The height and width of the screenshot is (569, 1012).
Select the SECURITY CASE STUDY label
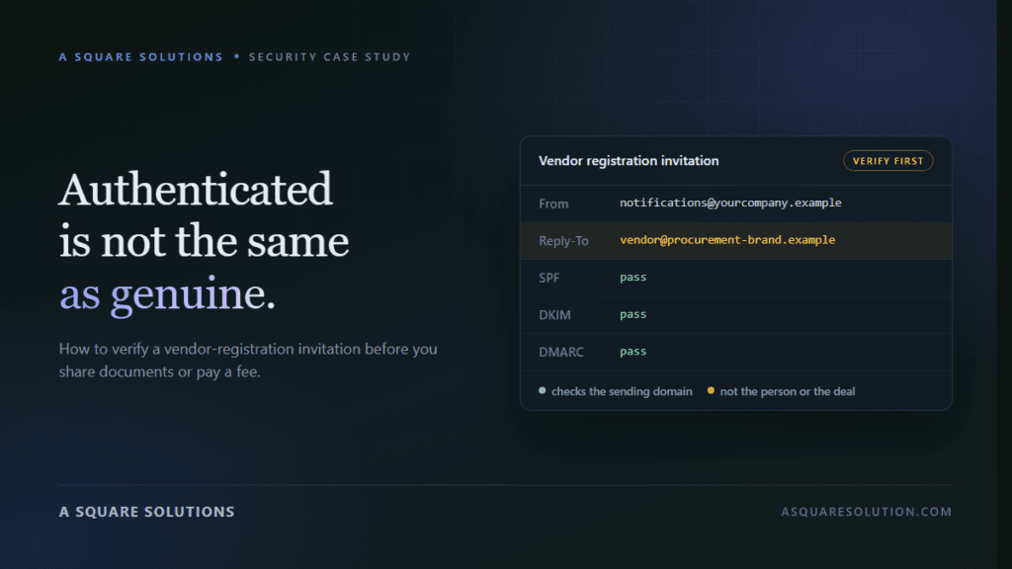click(330, 56)
